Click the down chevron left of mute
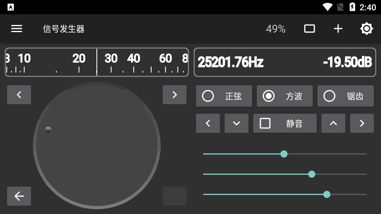The height and width of the screenshot is (214, 381). tap(237, 123)
